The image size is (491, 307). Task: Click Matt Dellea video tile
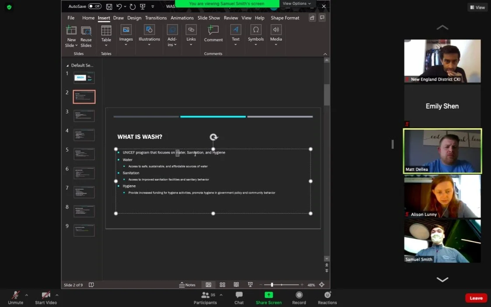(442, 151)
